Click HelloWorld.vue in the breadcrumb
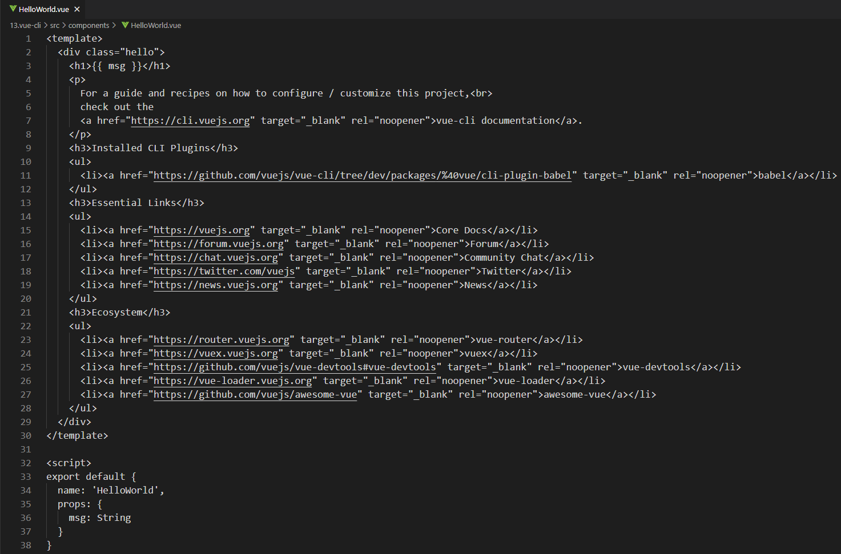This screenshot has height=554, width=841. [156, 25]
